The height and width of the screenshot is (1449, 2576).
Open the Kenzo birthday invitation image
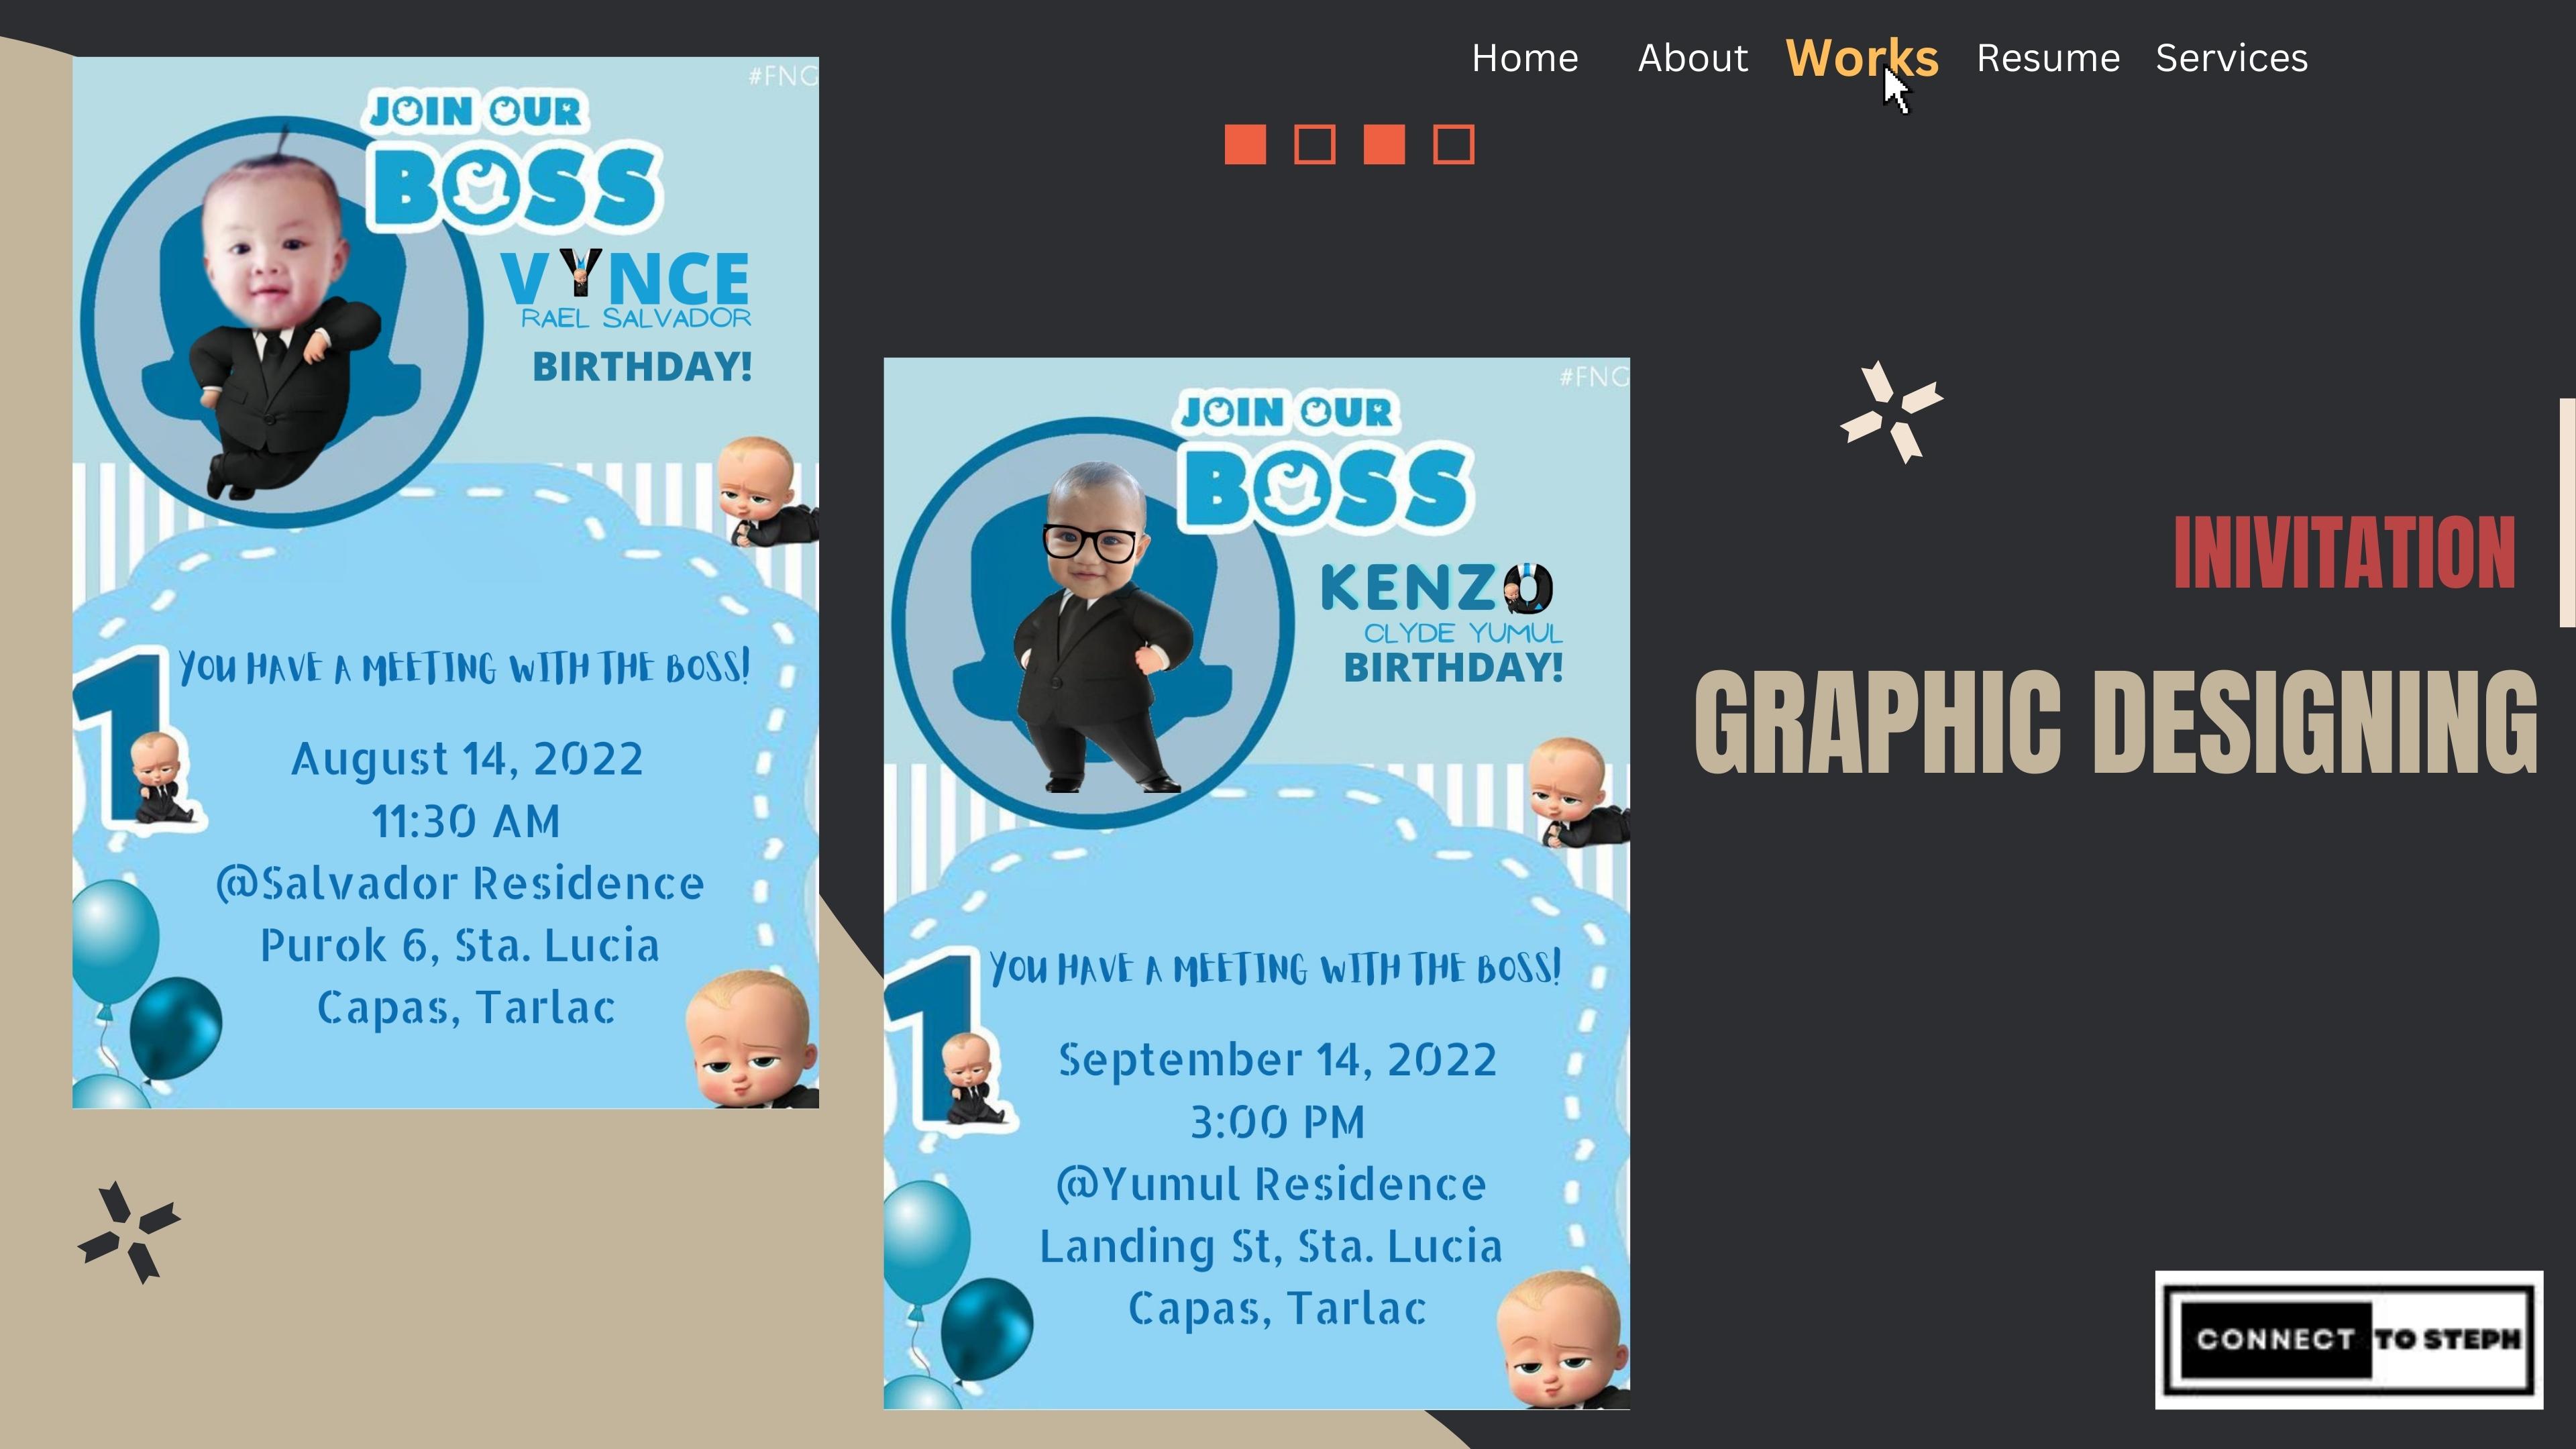click(x=1256, y=883)
